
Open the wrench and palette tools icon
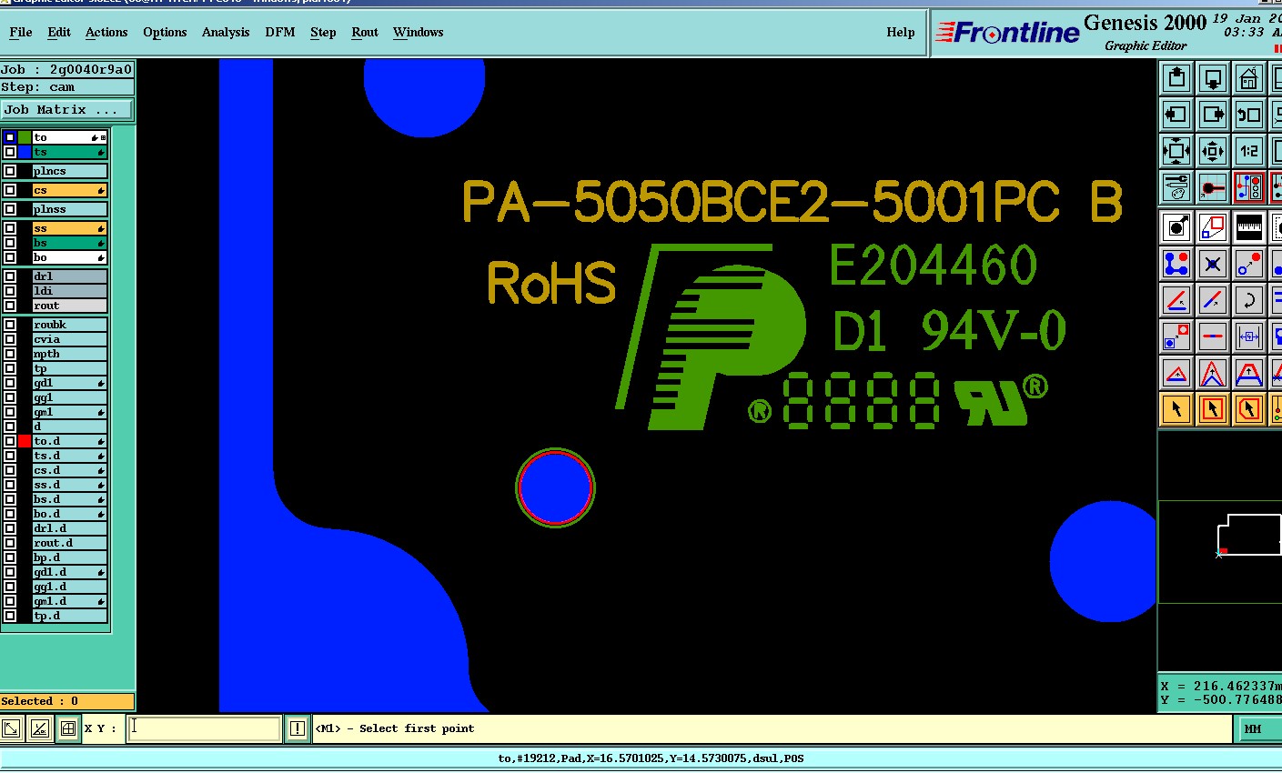coord(1176,187)
